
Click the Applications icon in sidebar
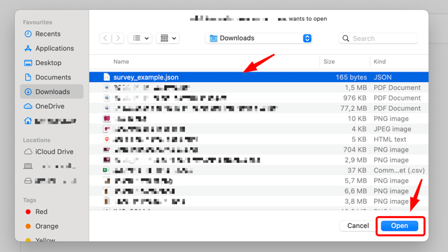point(28,48)
